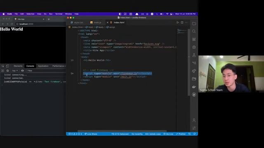Toggle the device toolbar icon in DevTools
The image size is (264, 148).
coord(7,66)
